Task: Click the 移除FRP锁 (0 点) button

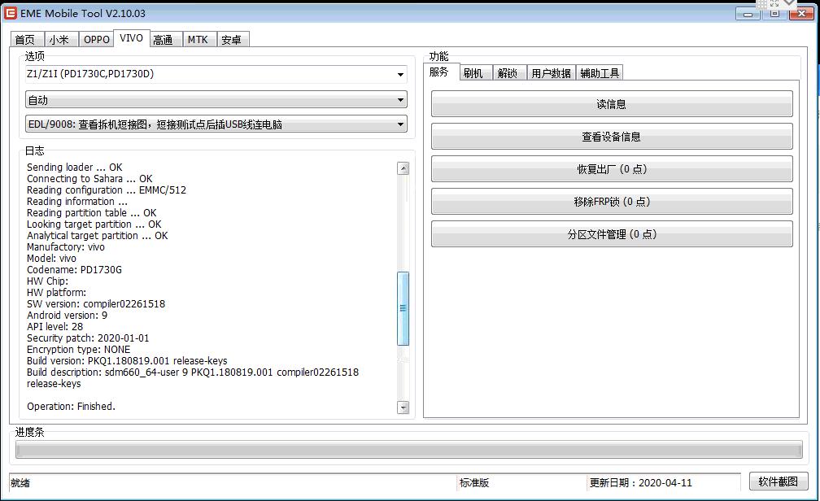Action: tap(612, 202)
